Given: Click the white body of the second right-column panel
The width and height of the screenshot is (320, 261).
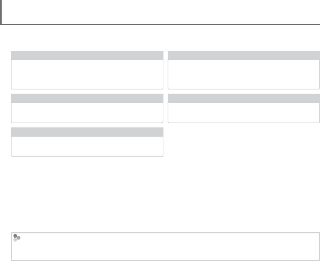Looking at the screenshot, I should click(x=244, y=112).
